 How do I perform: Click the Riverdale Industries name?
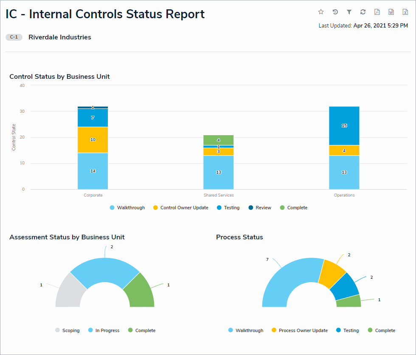click(60, 37)
